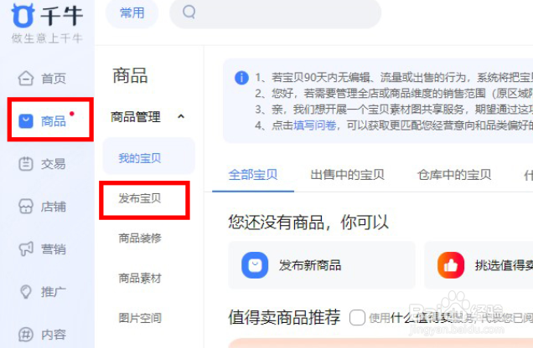Screen dimensions: 533x348
Task: Open 首页 home icon in sidebar
Action: [x=26, y=78]
